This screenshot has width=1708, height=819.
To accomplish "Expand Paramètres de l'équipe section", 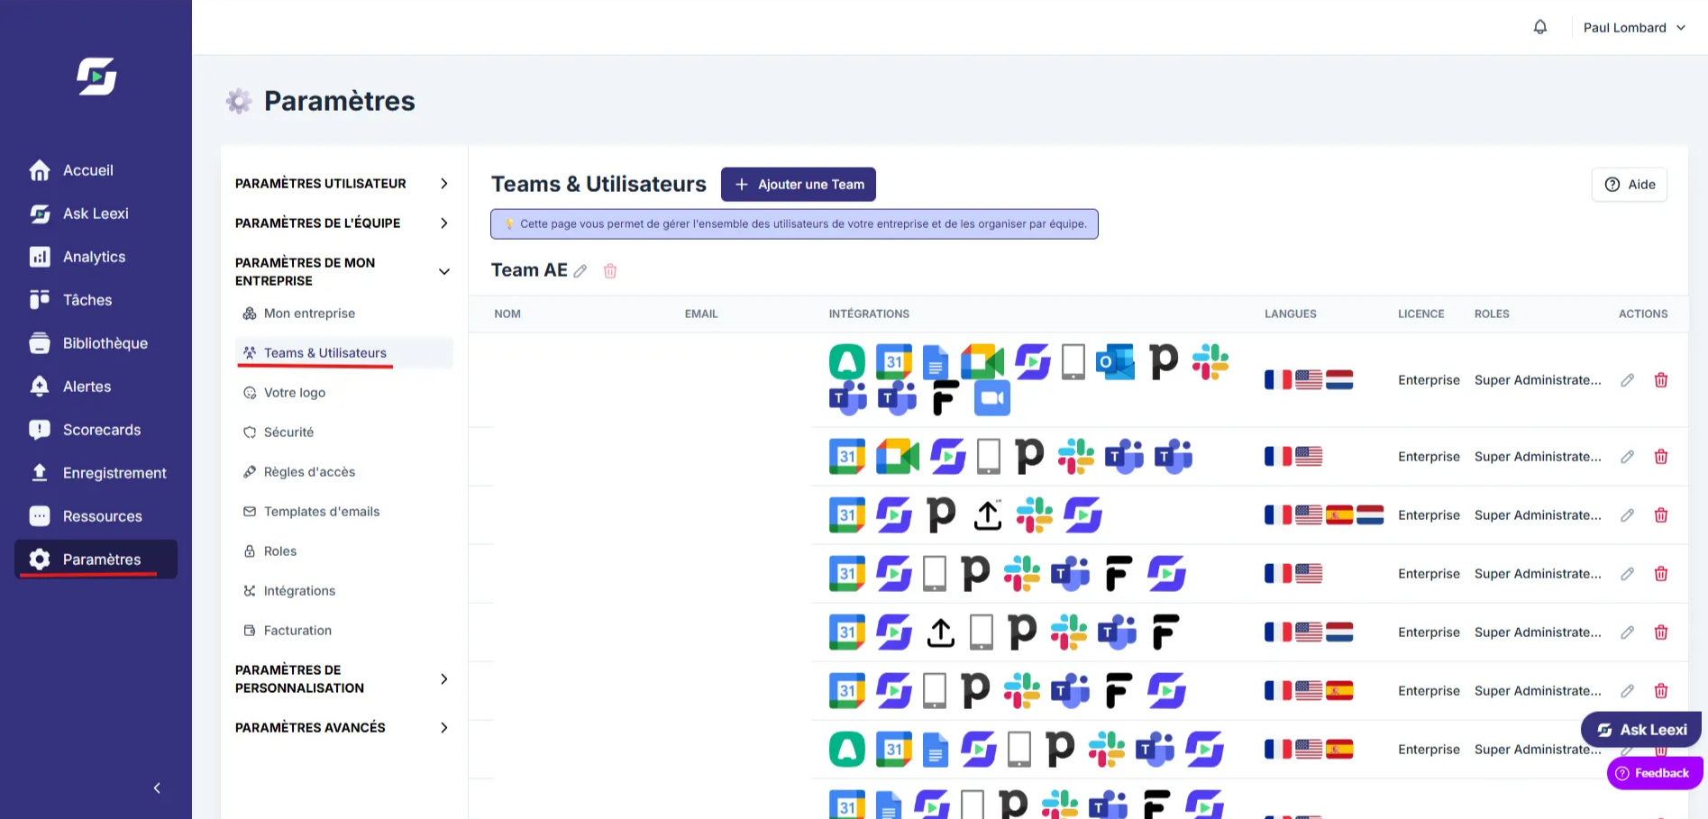I will tap(343, 223).
